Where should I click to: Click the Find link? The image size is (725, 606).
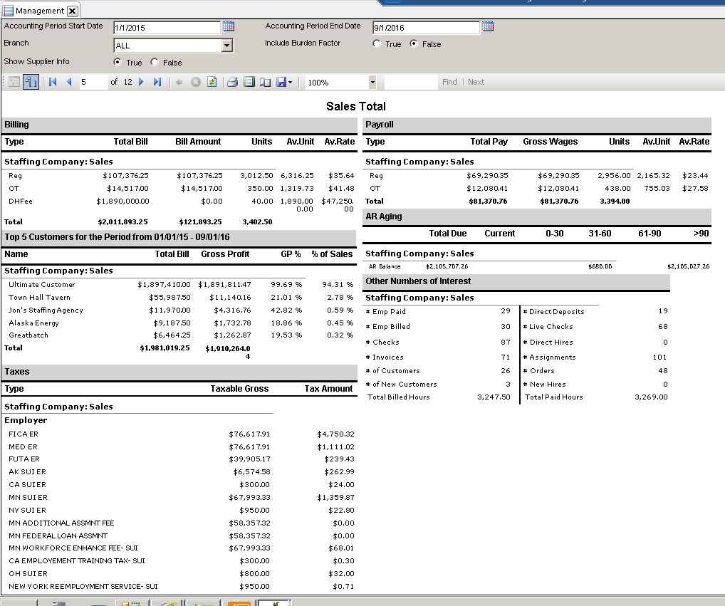pos(449,82)
